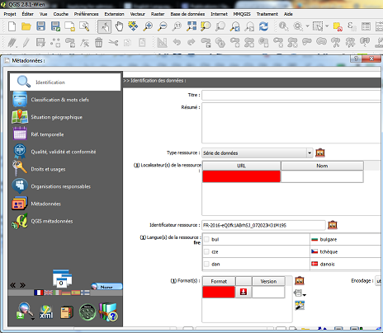Viewport: 383px width, 333px height.
Task: Select the zoom out tool
Action: point(163,26)
